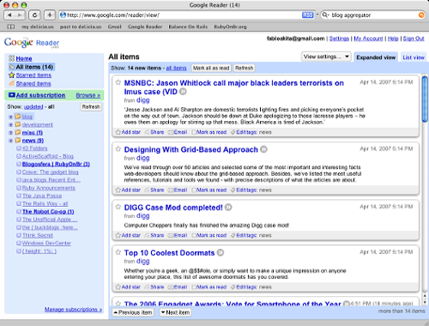Click Refresh next to Mark all as read
This screenshot has width=429, height=326.
(x=245, y=68)
